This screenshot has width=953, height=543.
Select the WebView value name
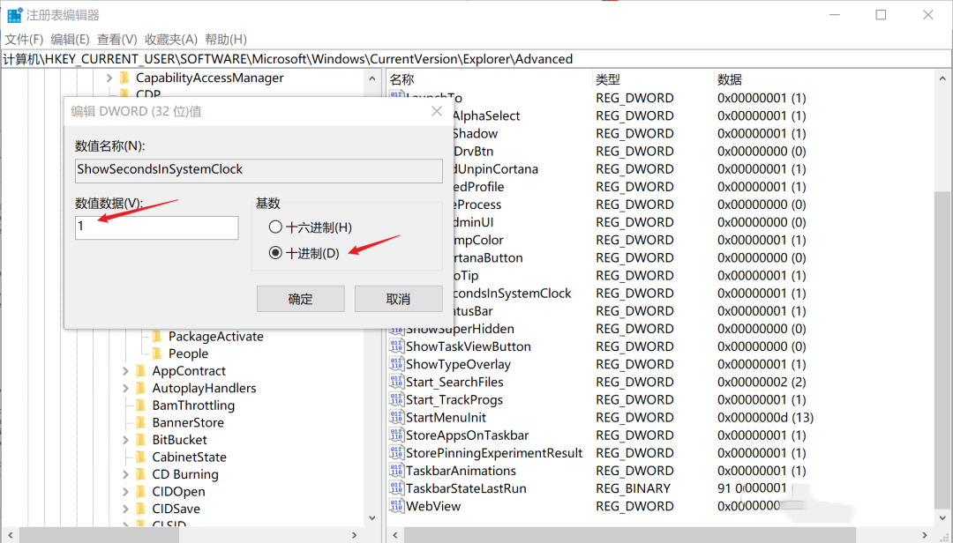(433, 506)
